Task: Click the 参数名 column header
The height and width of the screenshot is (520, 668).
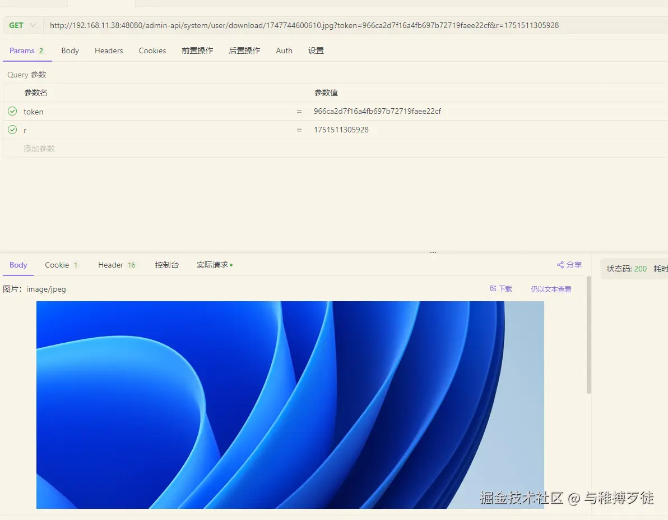Action: pos(36,93)
